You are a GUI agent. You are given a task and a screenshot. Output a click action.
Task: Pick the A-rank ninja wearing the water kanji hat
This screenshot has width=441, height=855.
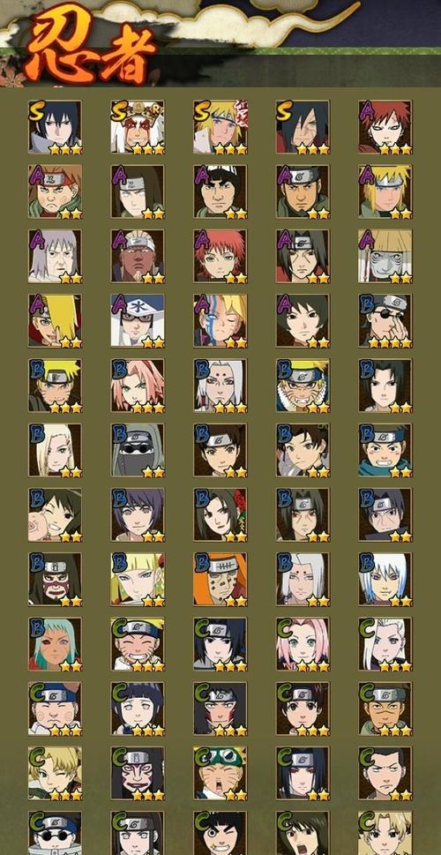(x=138, y=320)
